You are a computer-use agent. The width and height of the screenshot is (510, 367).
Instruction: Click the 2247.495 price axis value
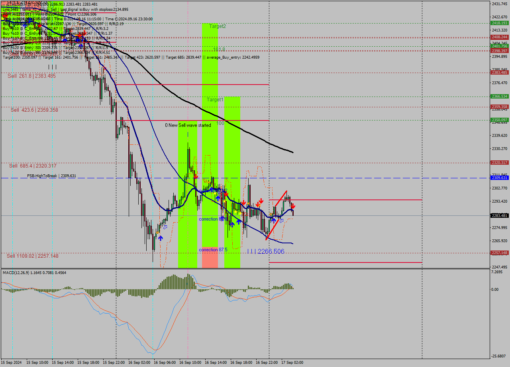500,267
